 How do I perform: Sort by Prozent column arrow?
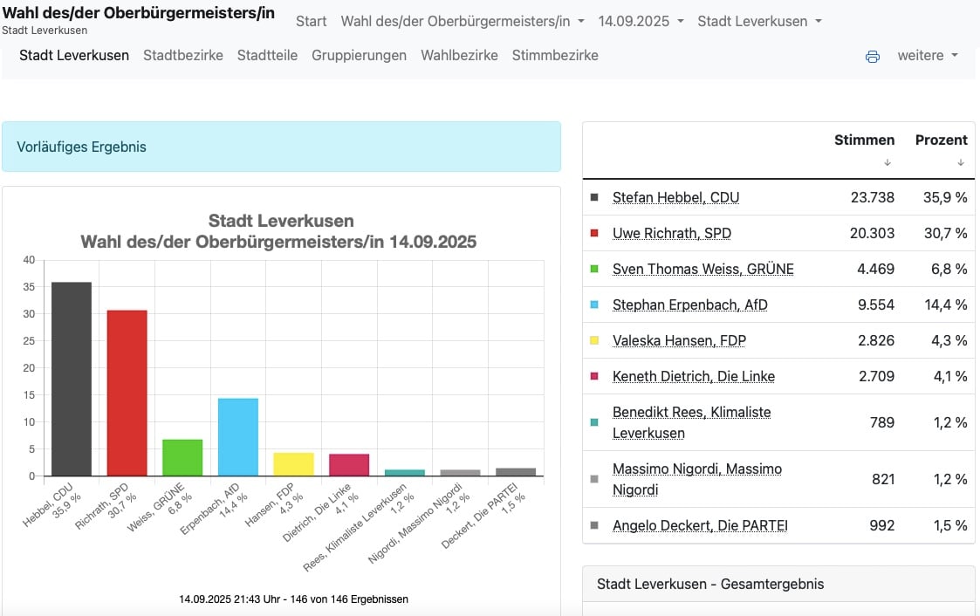pyautogui.click(x=961, y=162)
